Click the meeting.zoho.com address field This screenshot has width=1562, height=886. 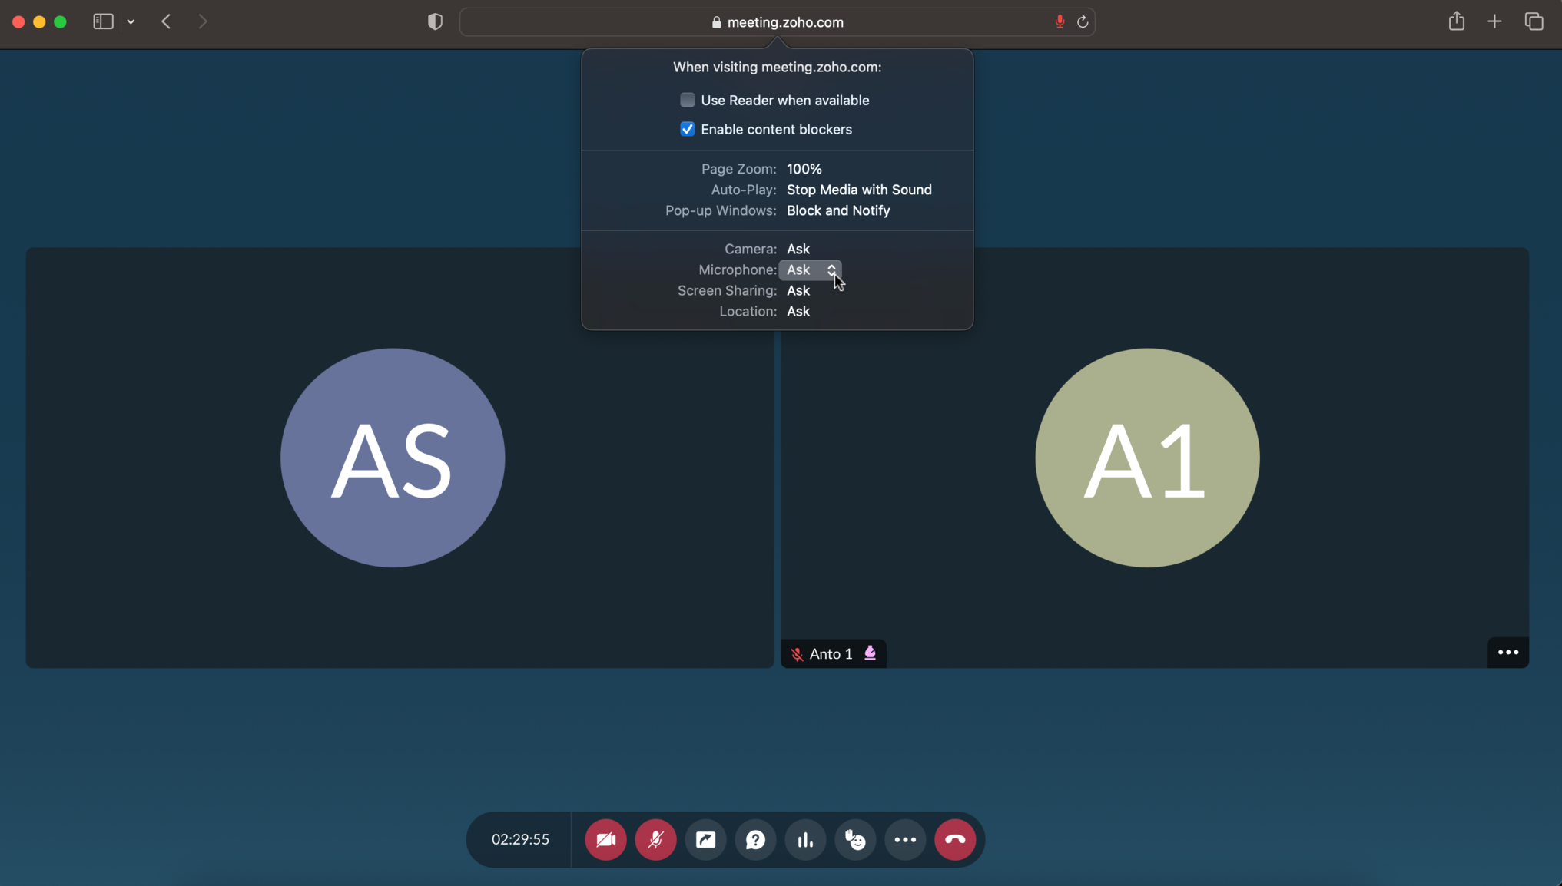click(x=784, y=22)
